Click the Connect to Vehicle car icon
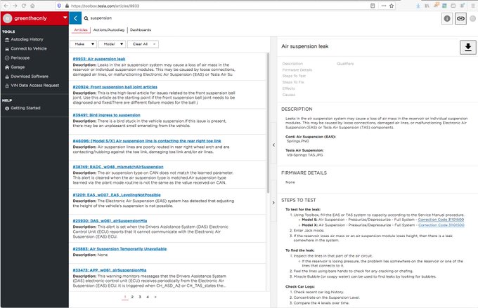Image resolution: width=478 pixels, height=308 pixels. 7,48
